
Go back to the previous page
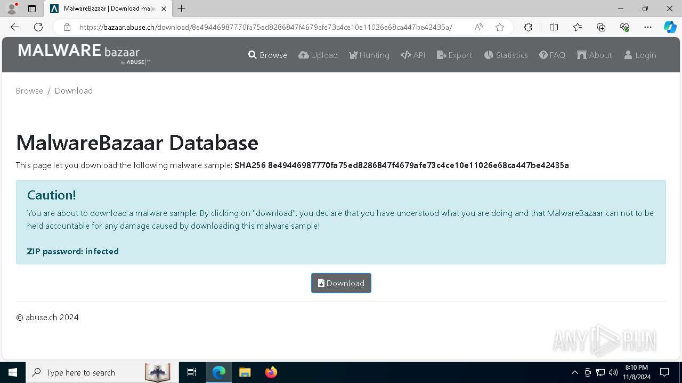point(15,27)
